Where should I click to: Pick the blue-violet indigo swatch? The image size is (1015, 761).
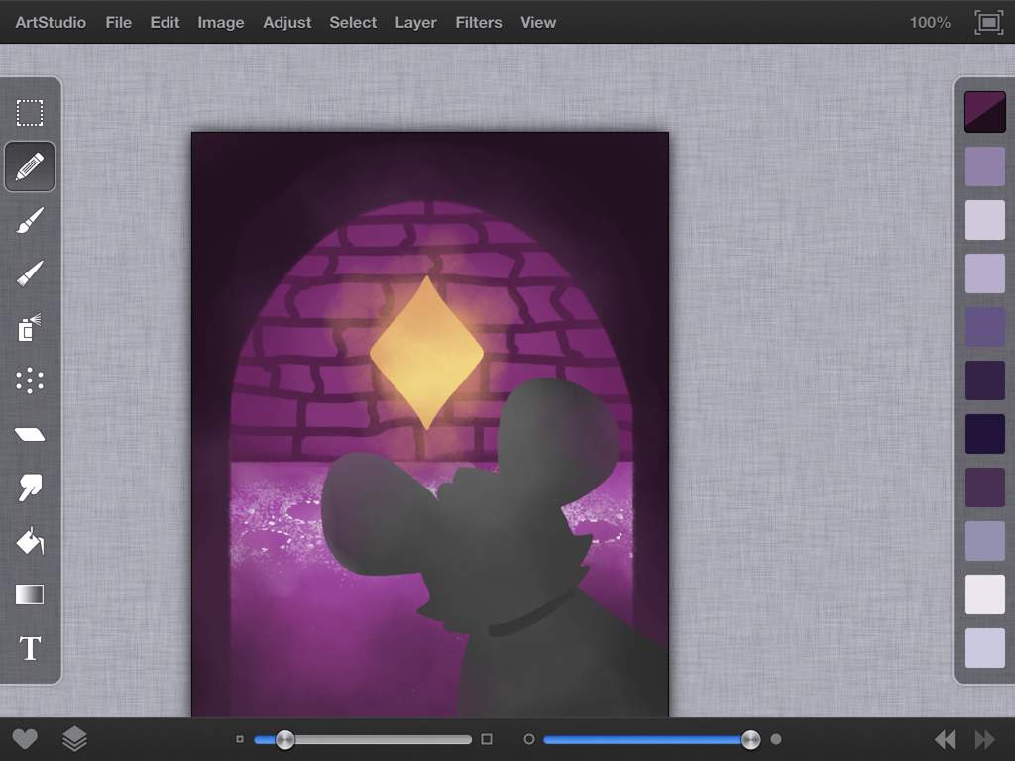984,327
